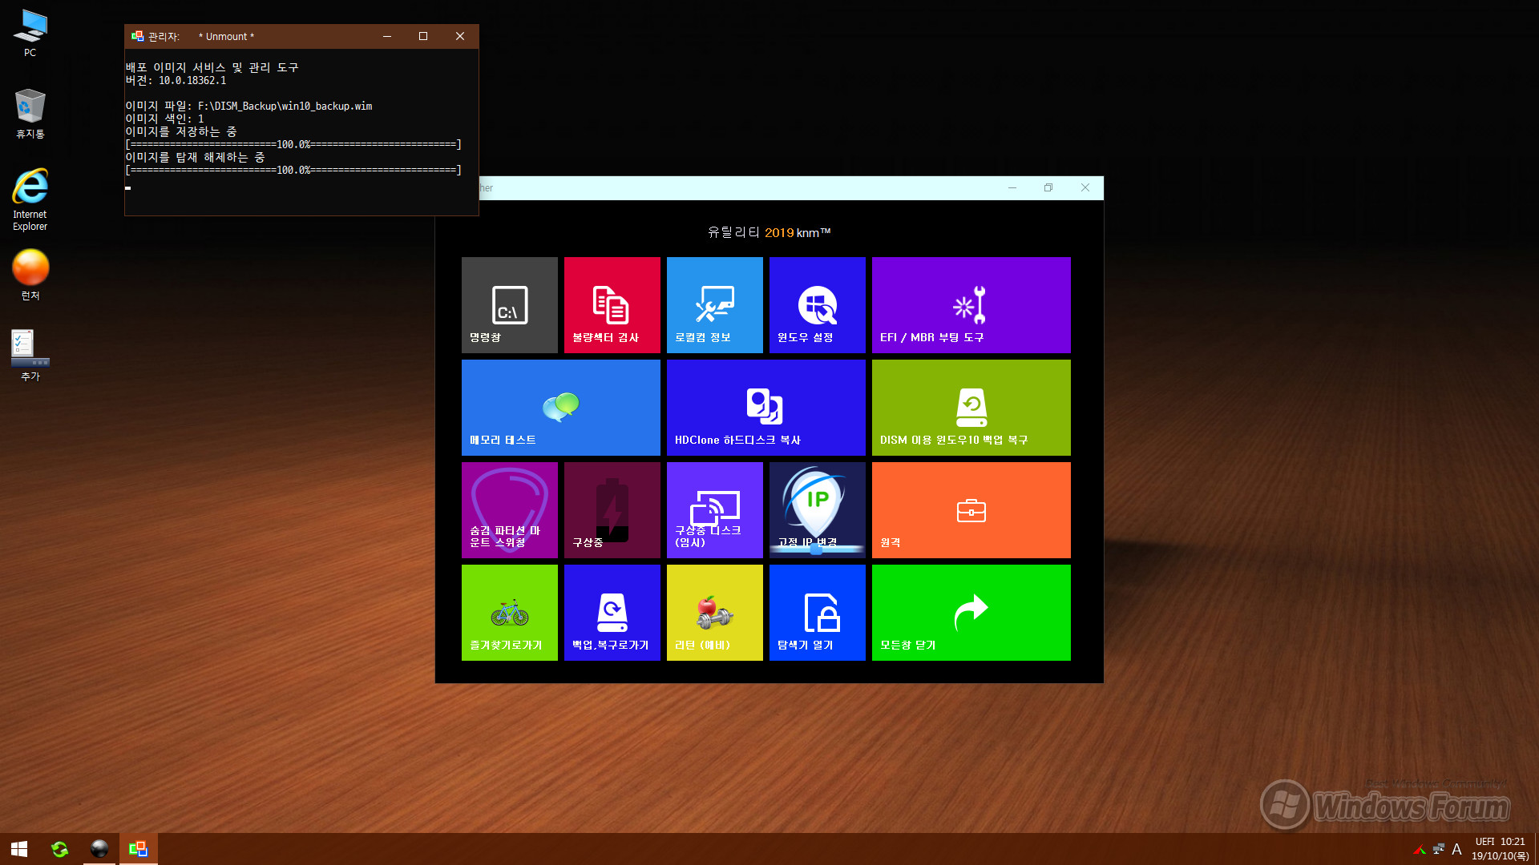Open HDClone 하드디스크 복사 tile
The image size is (1539, 865).
click(765, 408)
